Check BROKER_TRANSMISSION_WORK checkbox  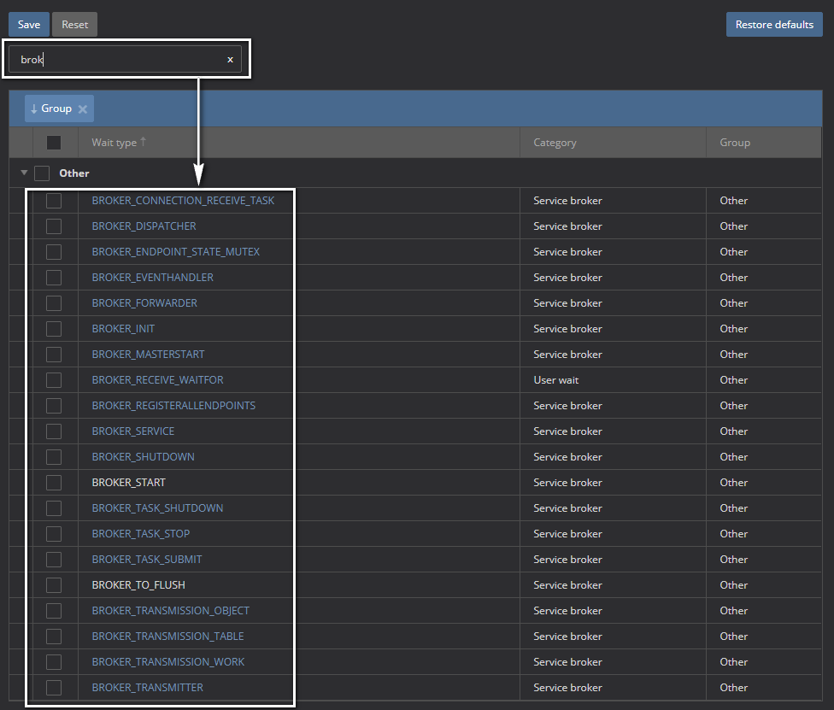(54, 662)
